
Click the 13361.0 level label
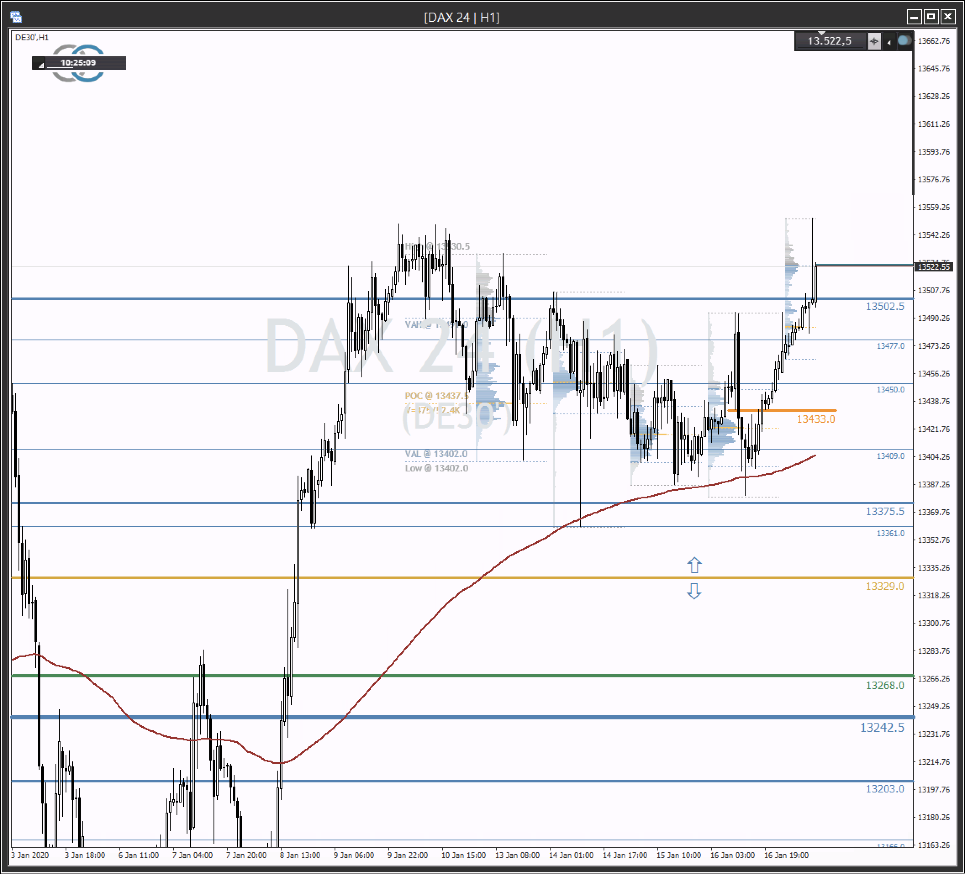(890, 533)
